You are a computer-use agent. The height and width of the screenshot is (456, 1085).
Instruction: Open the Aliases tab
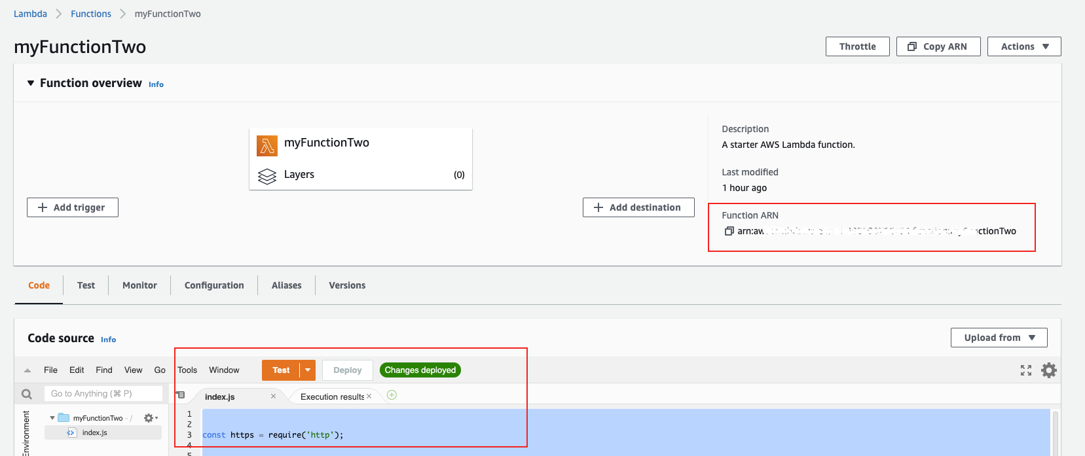pos(286,285)
